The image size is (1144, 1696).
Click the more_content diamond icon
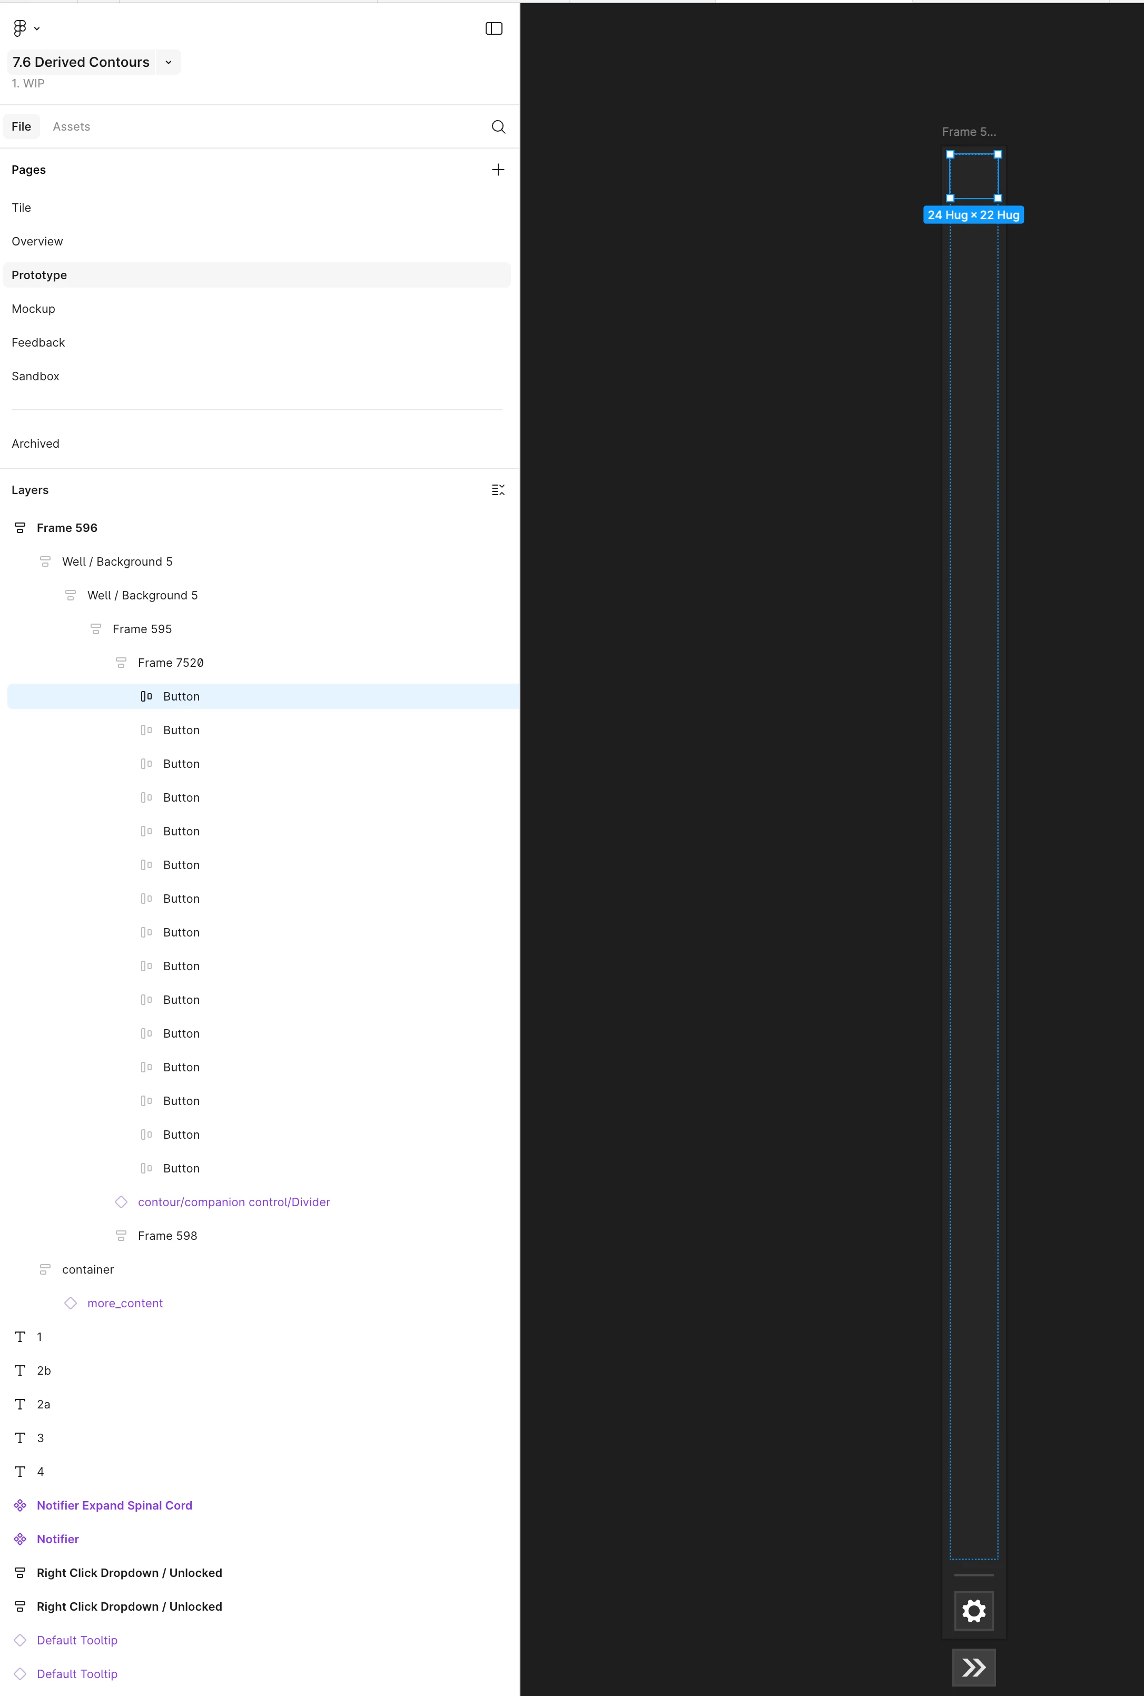click(x=71, y=1304)
